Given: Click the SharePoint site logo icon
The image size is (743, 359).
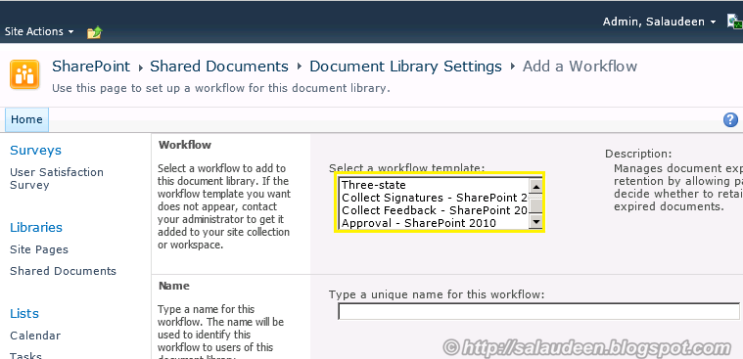Looking at the screenshot, I should tap(24, 74).
